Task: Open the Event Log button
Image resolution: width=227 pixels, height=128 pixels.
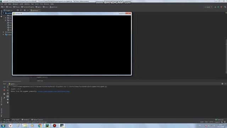Action: pos(219,120)
